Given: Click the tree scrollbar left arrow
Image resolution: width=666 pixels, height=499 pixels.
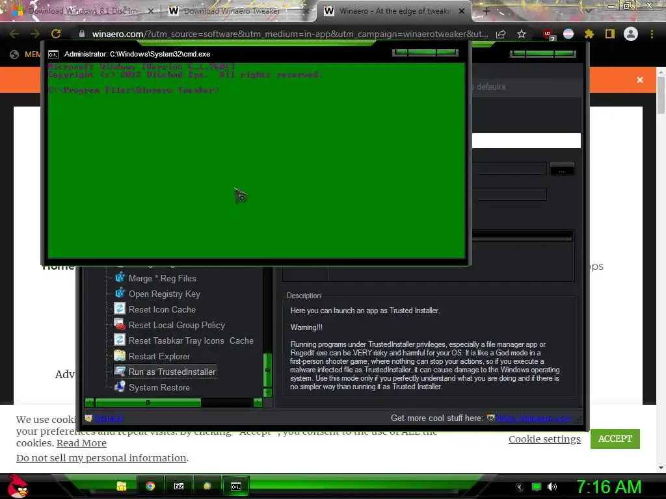Looking at the screenshot, I should (x=89, y=402).
